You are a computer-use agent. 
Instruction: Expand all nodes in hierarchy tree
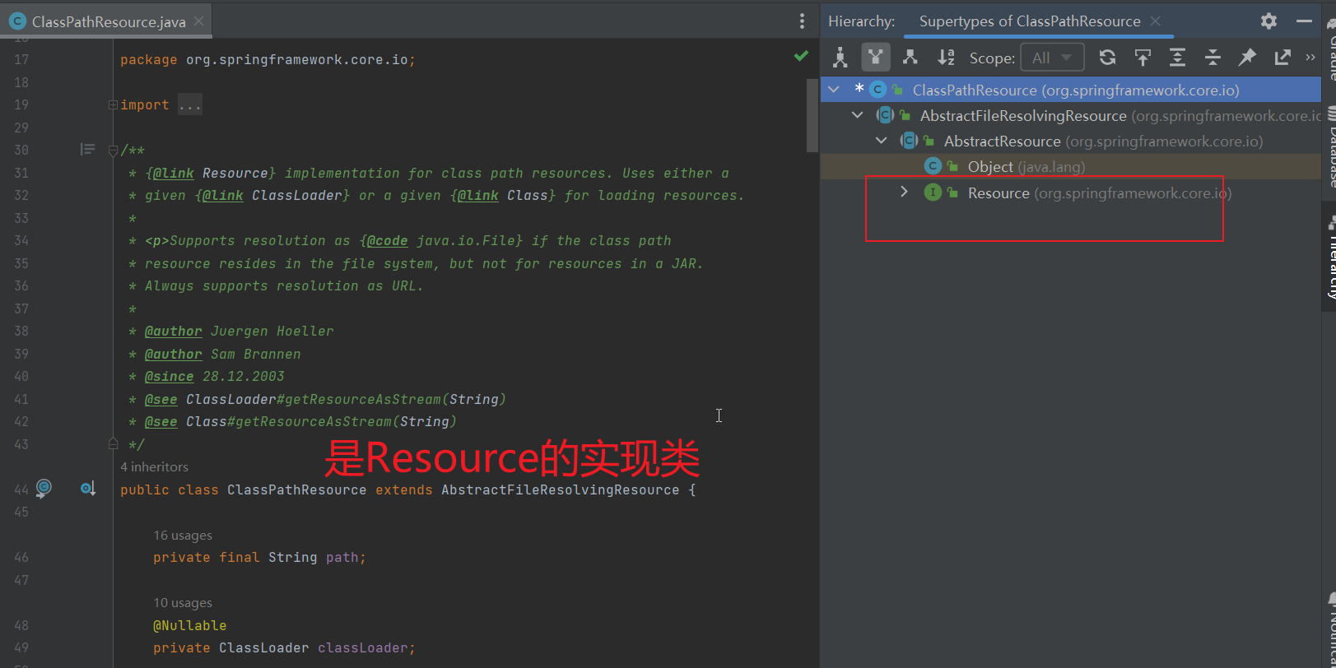coord(1177,58)
